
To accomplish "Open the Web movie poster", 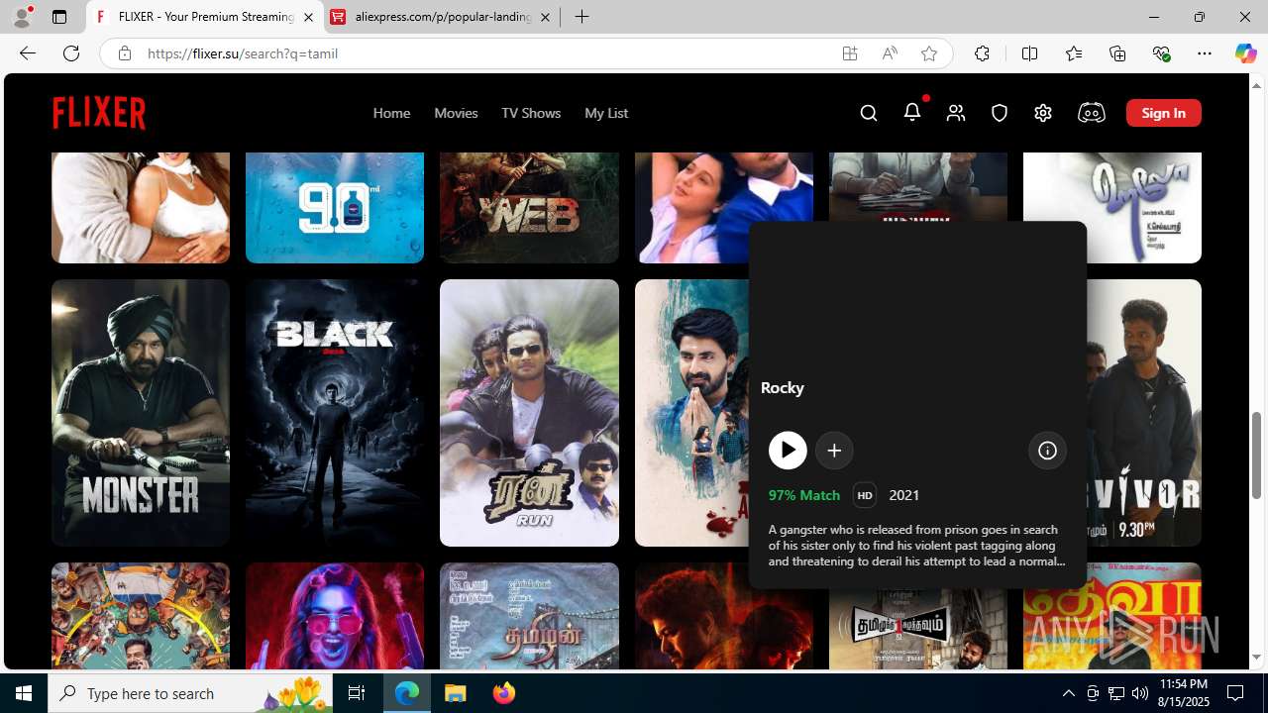I will pyautogui.click(x=529, y=207).
